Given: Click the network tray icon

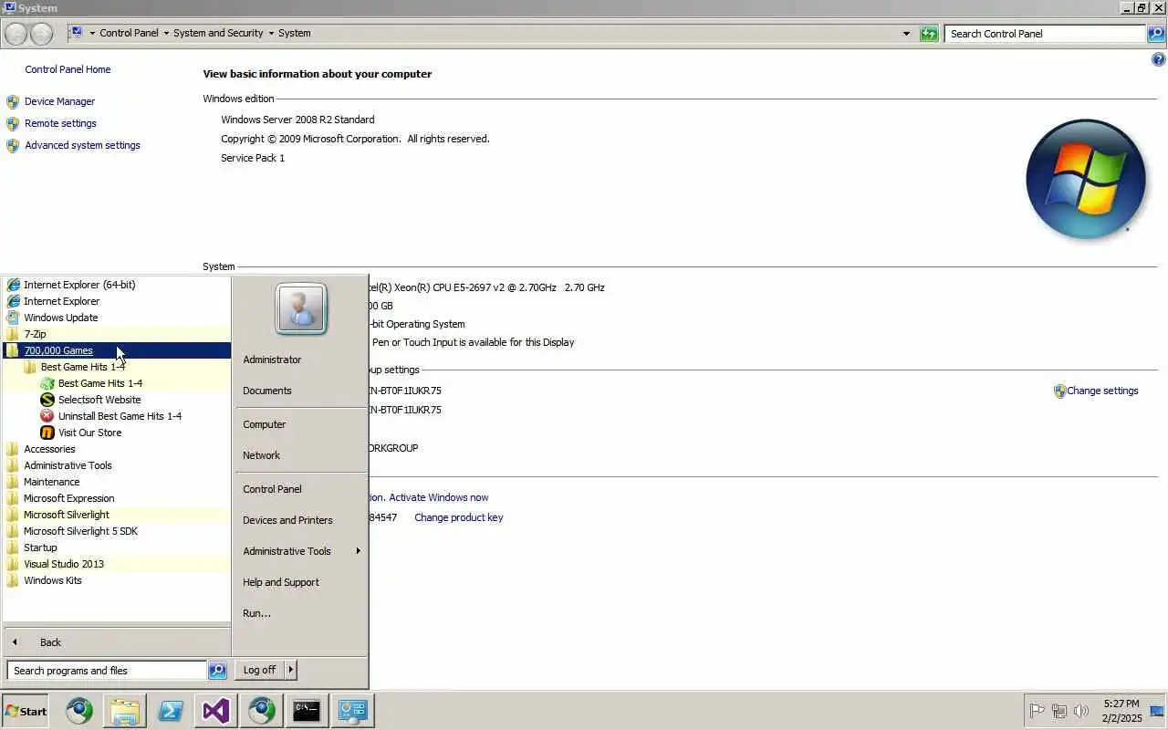Looking at the screenshot, I should click(1059, 711).
